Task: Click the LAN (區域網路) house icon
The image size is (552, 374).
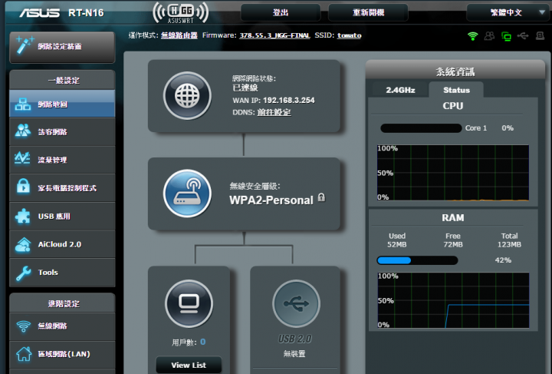Action: coord(24,354)
